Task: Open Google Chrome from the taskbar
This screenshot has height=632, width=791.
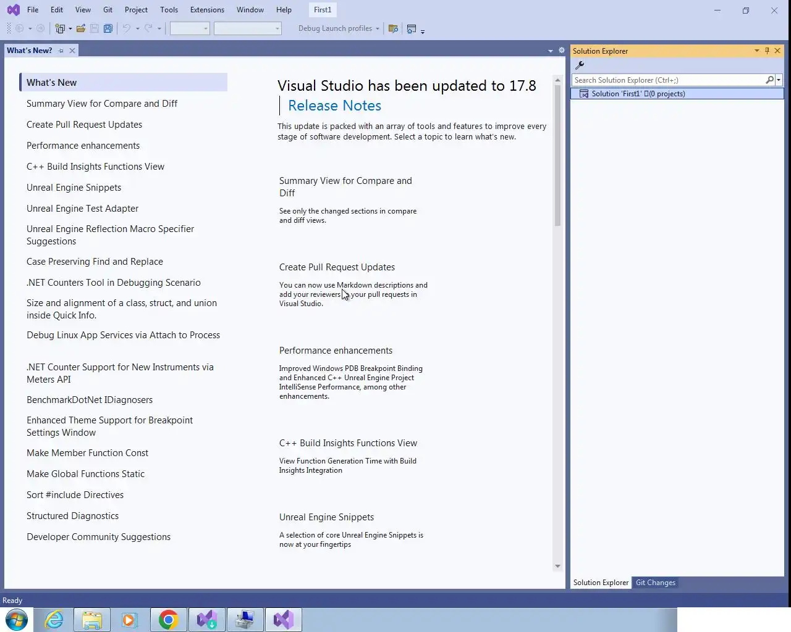Action: click(168, 619)
